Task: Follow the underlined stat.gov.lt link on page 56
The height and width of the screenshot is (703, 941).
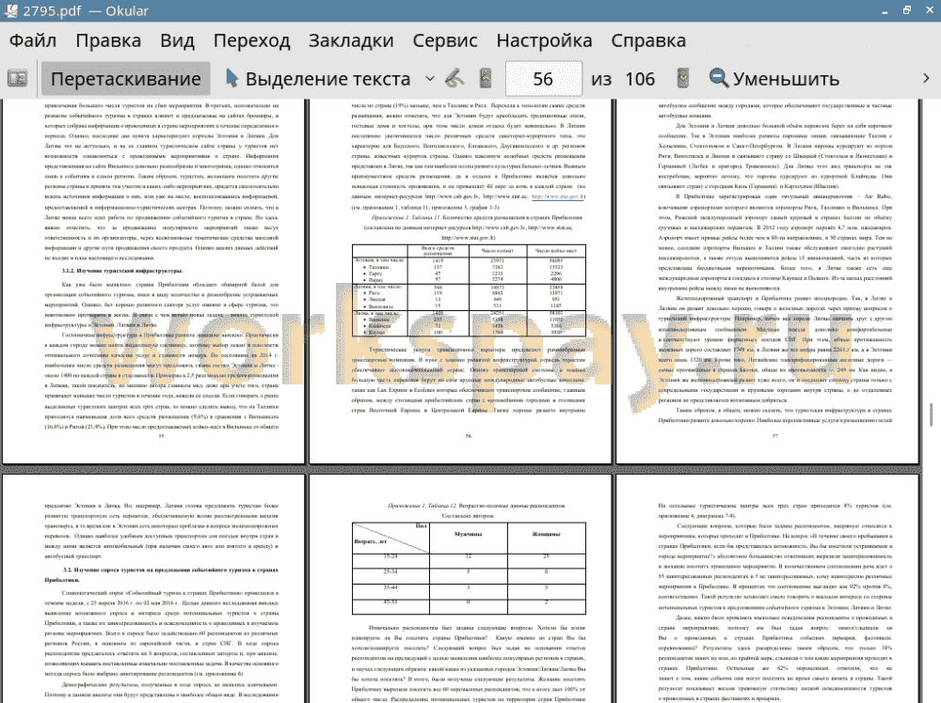Action: 558,196
